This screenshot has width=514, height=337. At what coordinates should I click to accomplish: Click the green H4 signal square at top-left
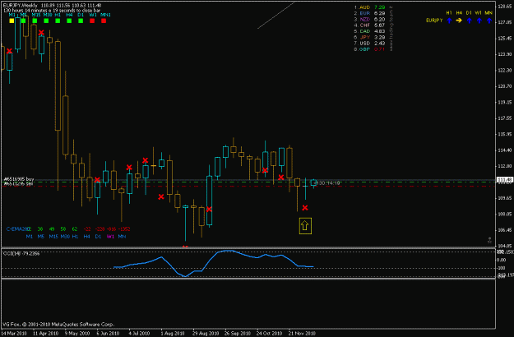(69, 21)
